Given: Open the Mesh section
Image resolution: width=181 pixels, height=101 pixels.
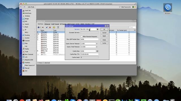Looking at the screenshot, I should tap(26, 27).
